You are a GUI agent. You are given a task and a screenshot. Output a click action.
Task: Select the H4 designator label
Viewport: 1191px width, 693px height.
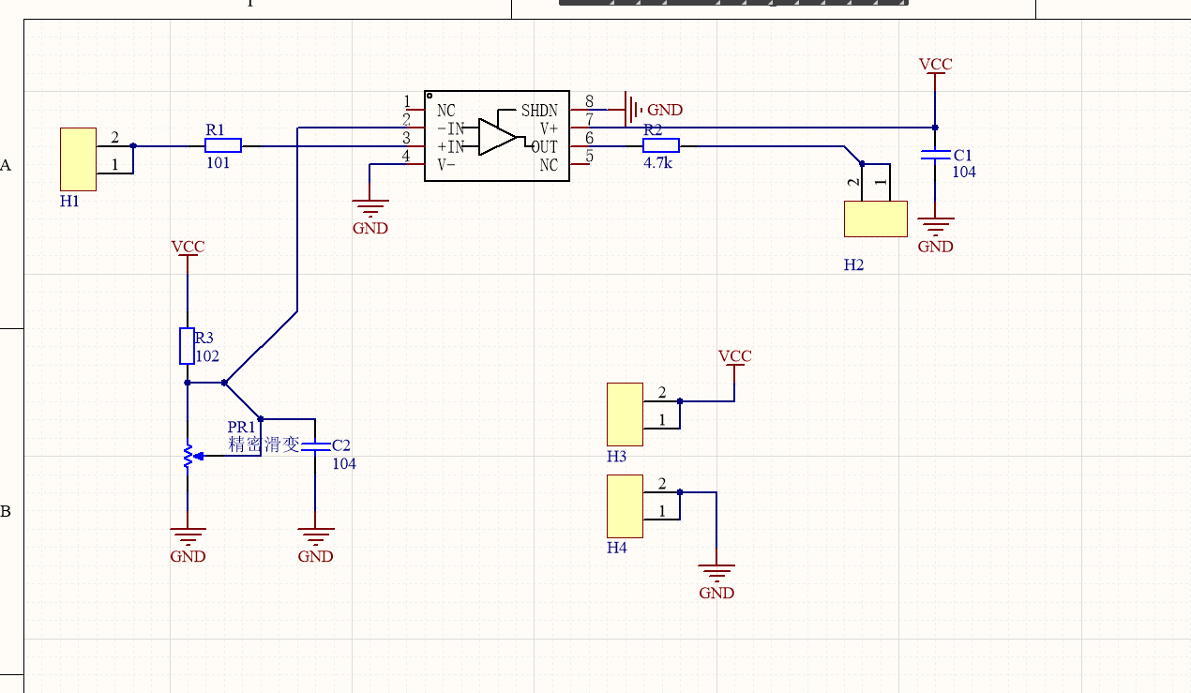pos(616,548)
